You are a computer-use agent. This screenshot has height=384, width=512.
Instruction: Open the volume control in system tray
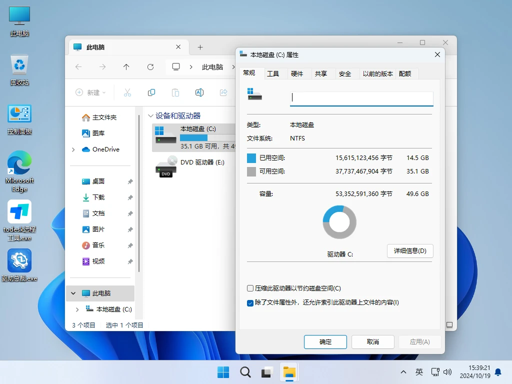pyautogui.click(x=447, y=372)
